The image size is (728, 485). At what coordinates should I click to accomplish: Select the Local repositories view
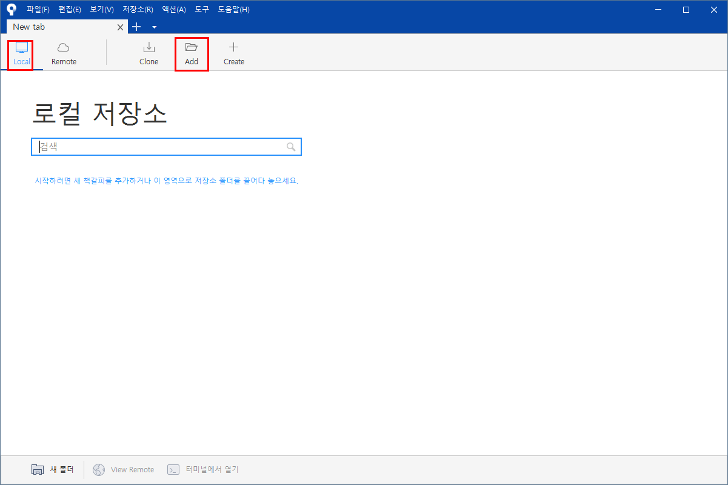point(22,54)
